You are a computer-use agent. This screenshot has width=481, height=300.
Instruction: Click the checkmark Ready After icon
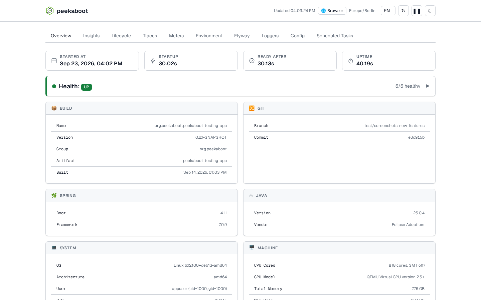click(x=252, y=61)
